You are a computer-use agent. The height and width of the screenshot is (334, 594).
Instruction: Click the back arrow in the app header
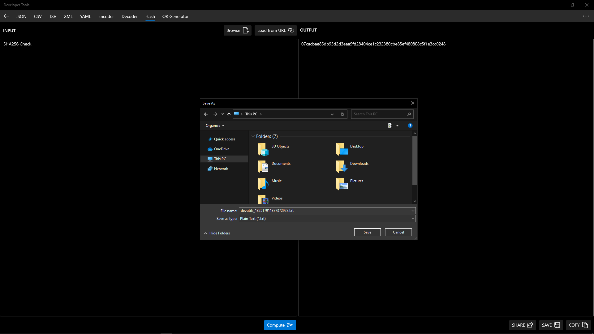(x=6, y=16)
